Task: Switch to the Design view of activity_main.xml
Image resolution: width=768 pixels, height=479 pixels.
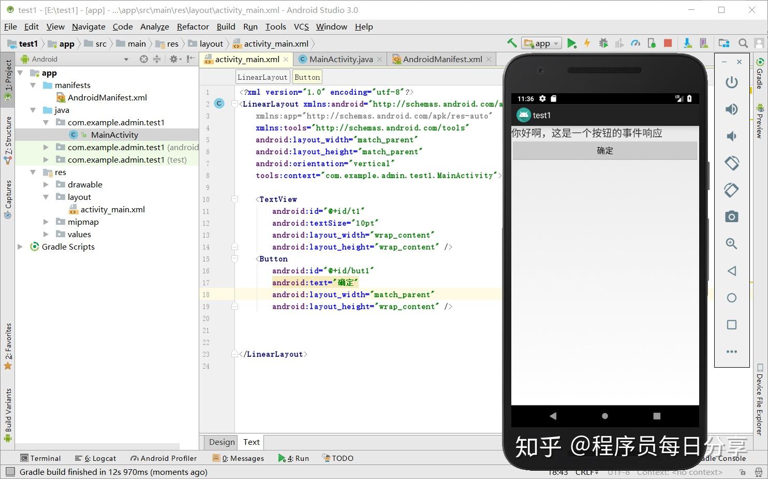Action: click(221, 442)
